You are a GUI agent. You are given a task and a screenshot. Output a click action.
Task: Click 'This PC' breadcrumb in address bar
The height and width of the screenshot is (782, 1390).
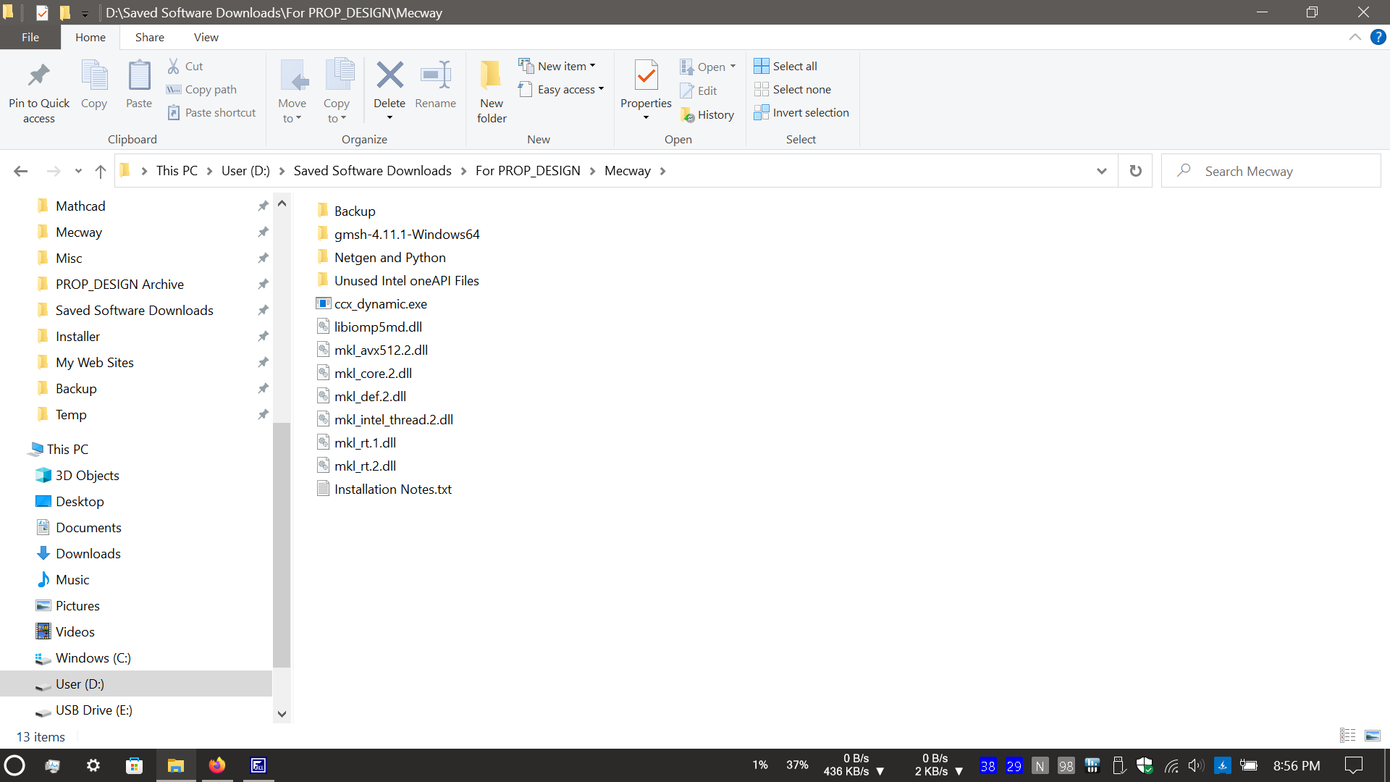(177, 171)
